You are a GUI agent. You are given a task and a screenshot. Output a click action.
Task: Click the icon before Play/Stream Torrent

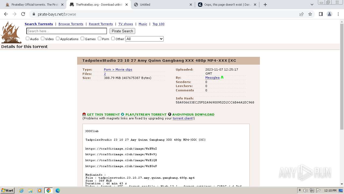(x=123, y=114)
